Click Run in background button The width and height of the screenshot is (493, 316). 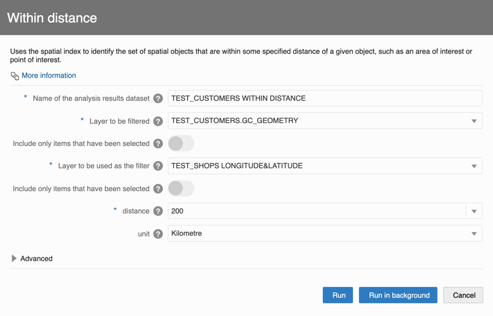pyautogui.click(x=398, y=295)
